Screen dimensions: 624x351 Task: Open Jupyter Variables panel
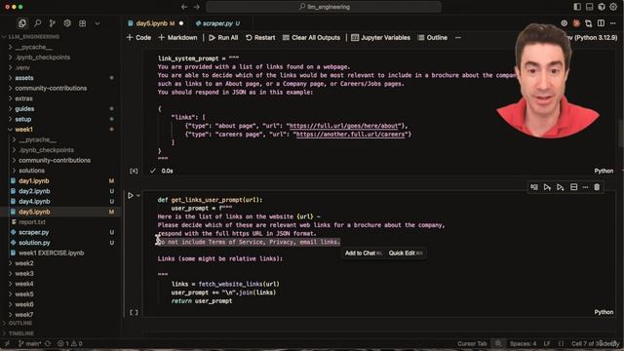[x=380, y=37]
